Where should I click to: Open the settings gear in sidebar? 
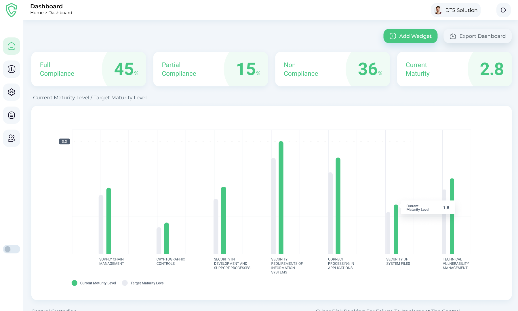[x=12, y=92]
